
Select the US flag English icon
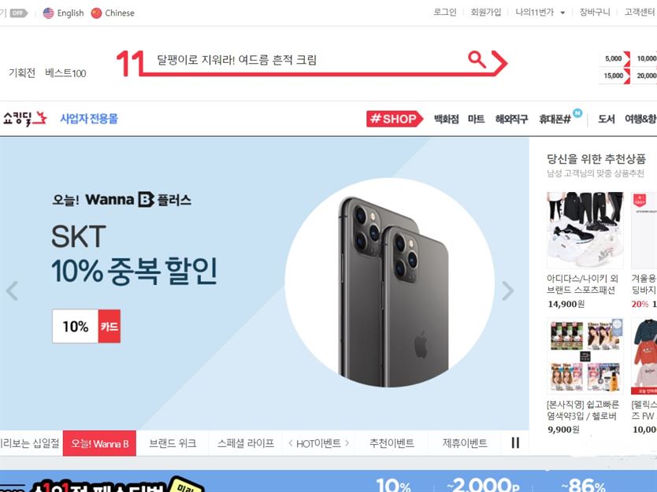tap(49, 13)
